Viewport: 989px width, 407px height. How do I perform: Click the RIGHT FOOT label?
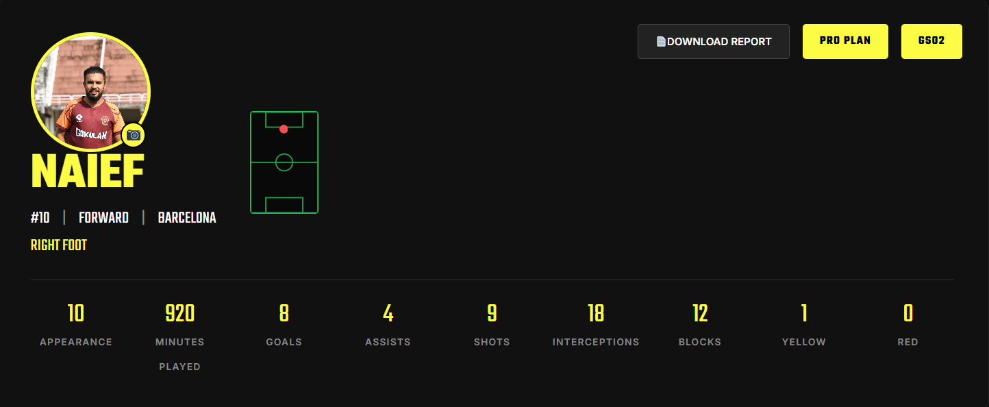(59, 245)
